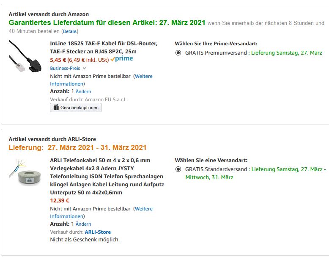
Task: Open the Geschenkoptionen button
Action: (76, 108)
